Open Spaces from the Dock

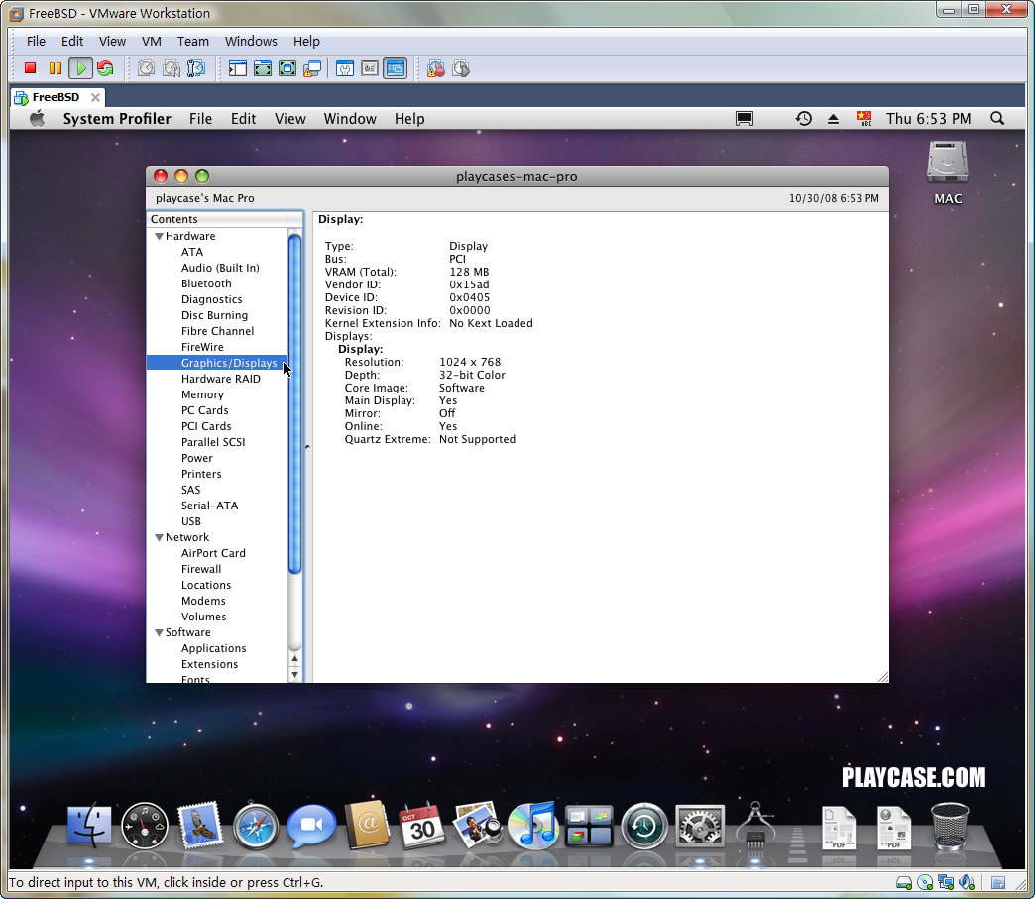[x=589, y=825]
